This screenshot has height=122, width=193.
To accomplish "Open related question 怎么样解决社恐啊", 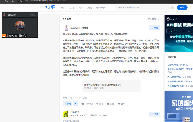I will point(176,86).
